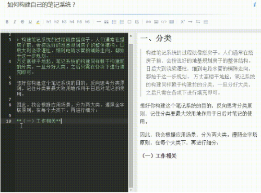The image size is (261, 193).
Task: Click preview paragraph starting 想好你构建
Action: coord(196,114)
